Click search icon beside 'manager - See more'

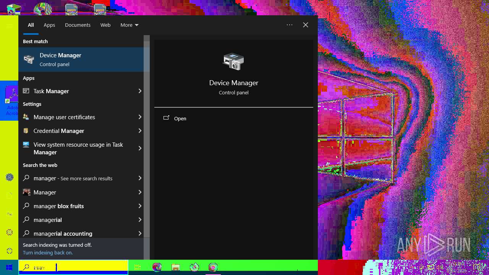point(26,178)
